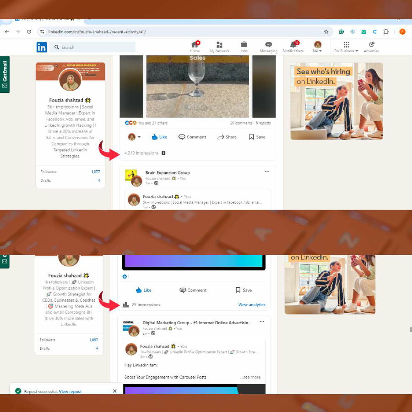Image resolution: width=412 pixels, height=412 pixels.
Task: Toggle Save on the carousel post
Action: click(244, 290)
